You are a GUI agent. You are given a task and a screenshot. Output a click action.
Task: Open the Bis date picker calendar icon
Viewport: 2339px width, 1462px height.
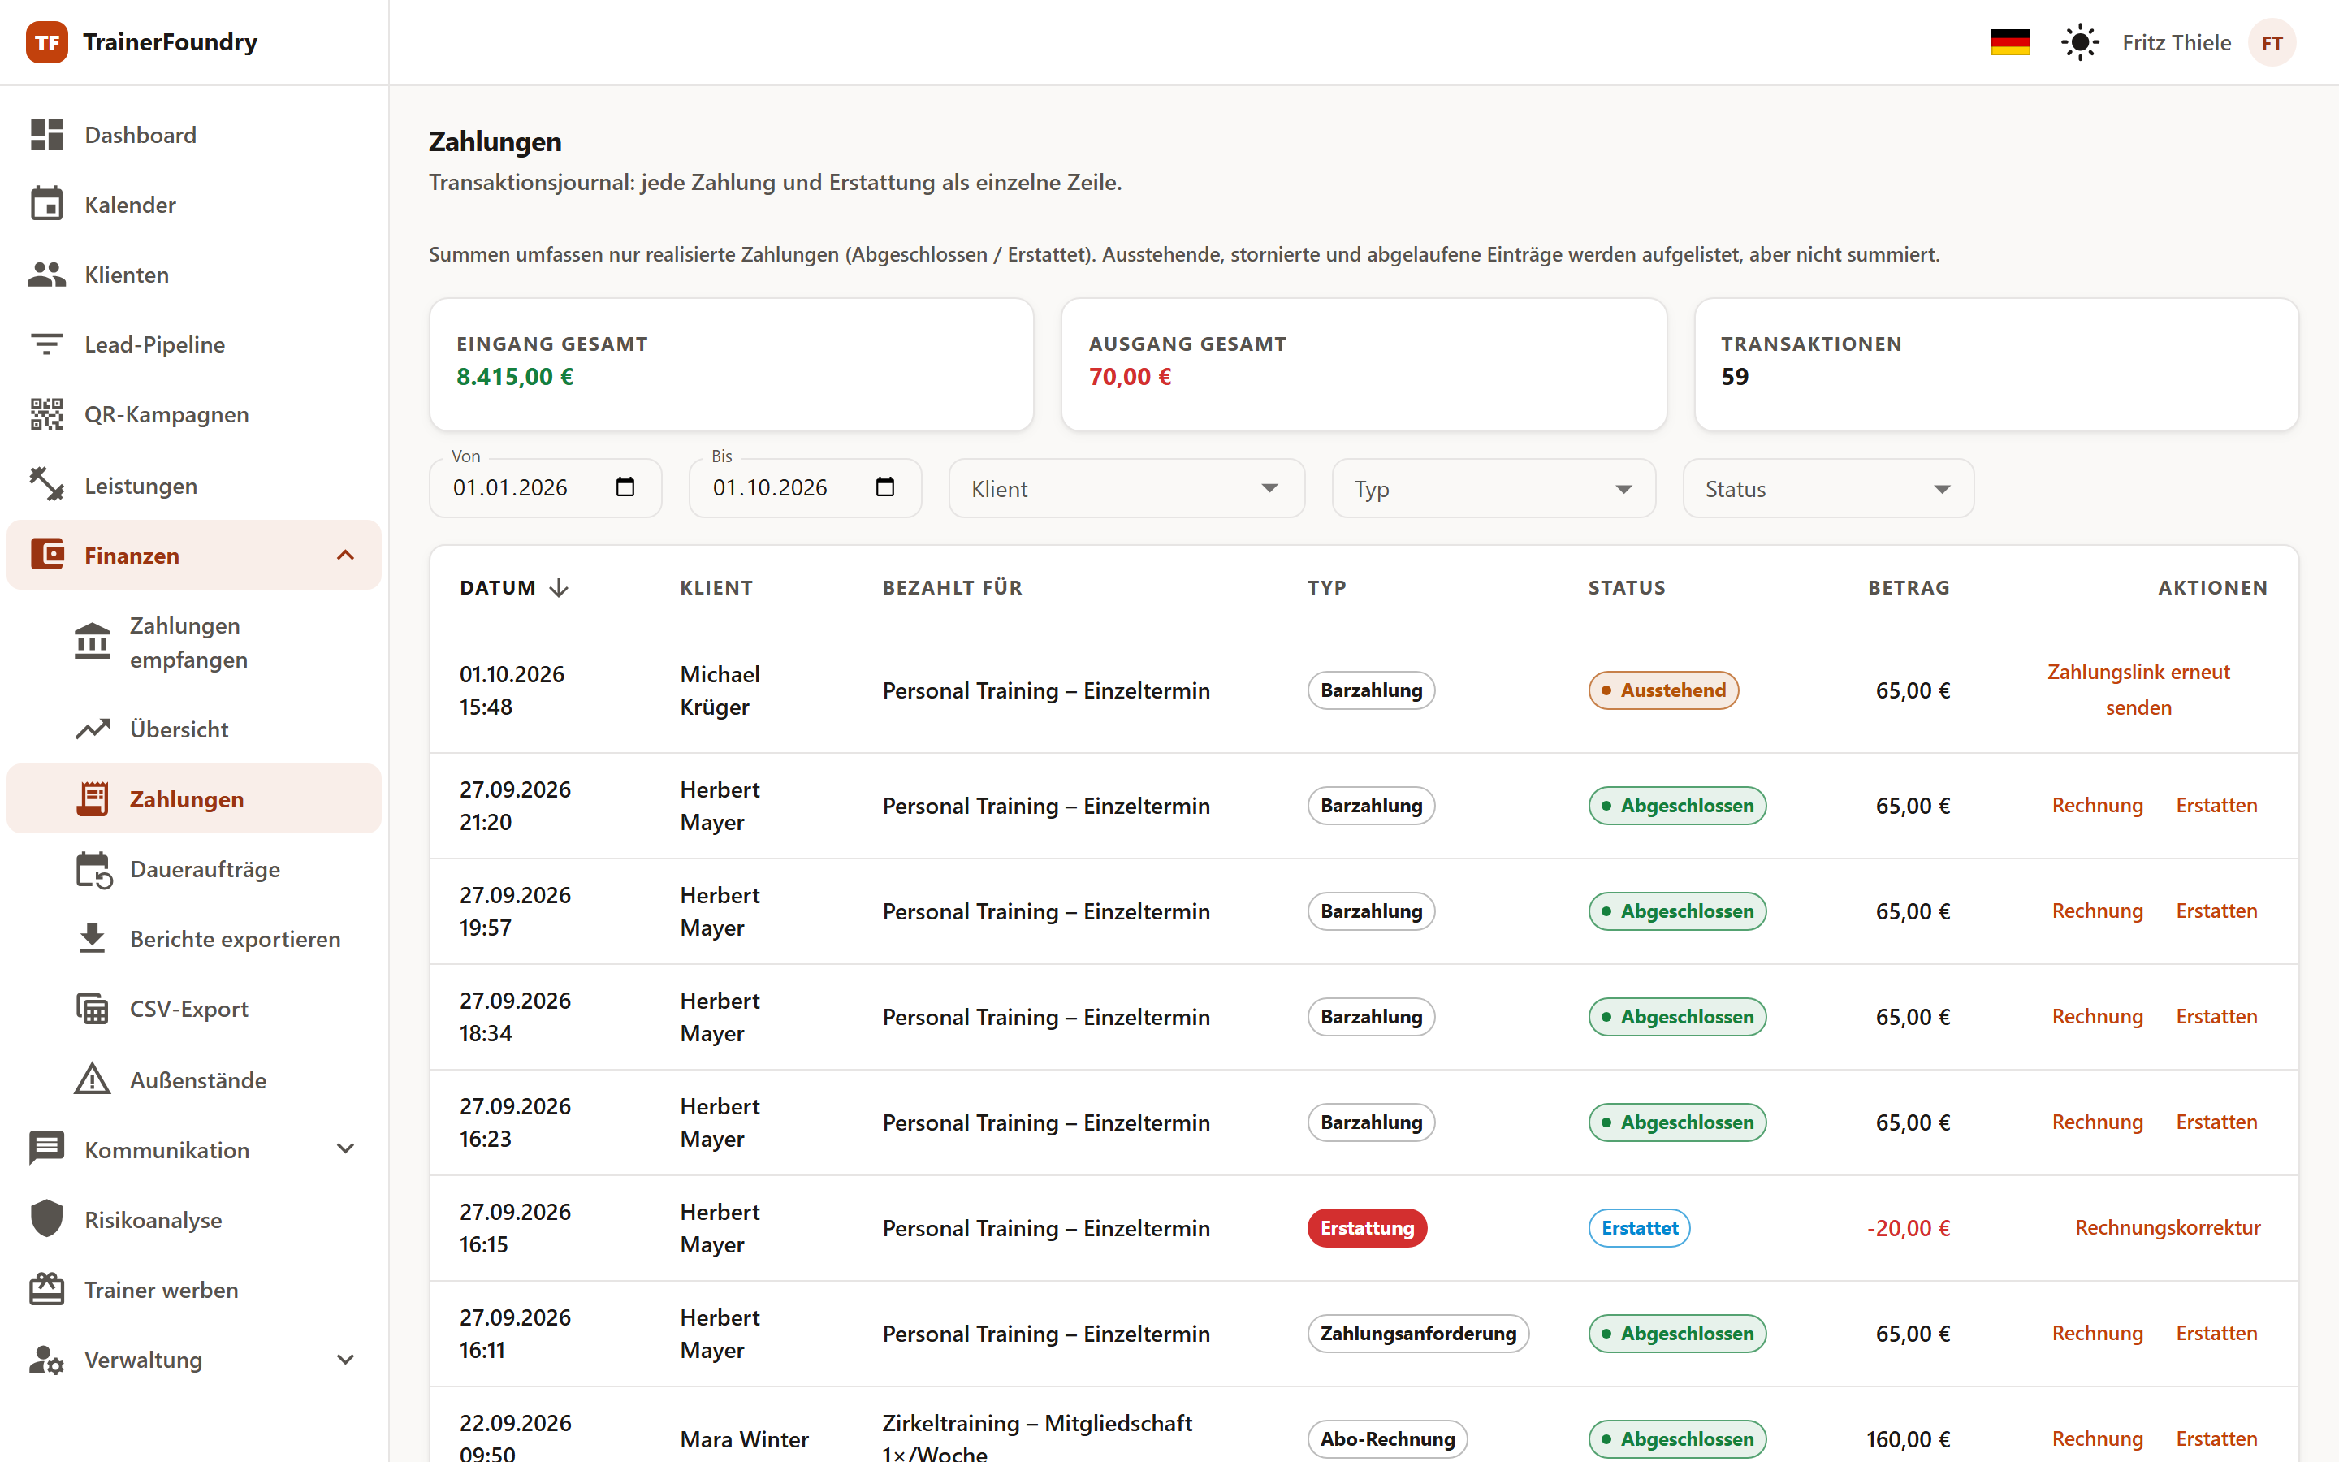pyautogui.click(x=885, y=487)
